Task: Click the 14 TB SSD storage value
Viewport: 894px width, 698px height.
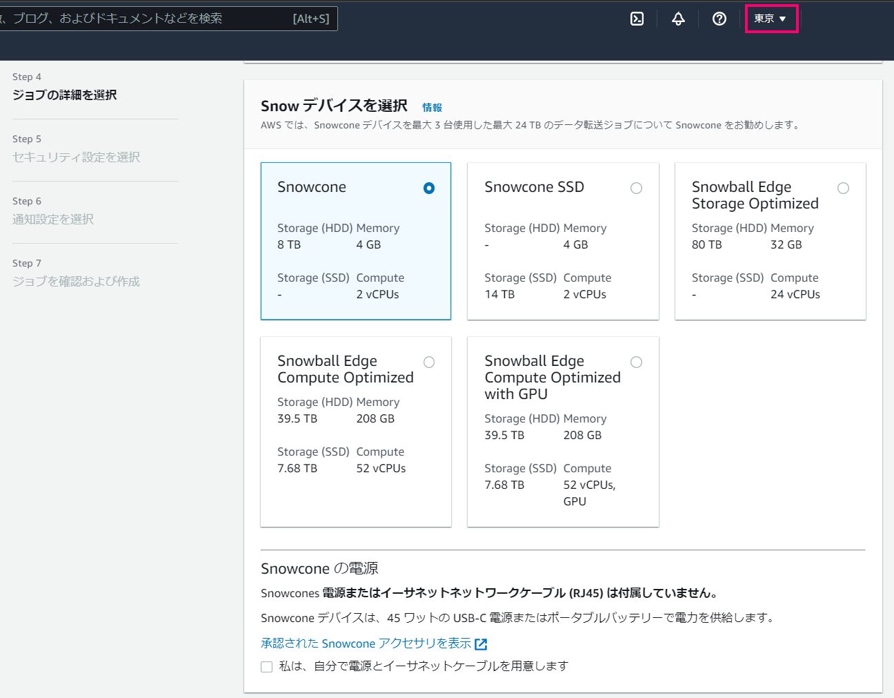Action: [x=499, y=294]
